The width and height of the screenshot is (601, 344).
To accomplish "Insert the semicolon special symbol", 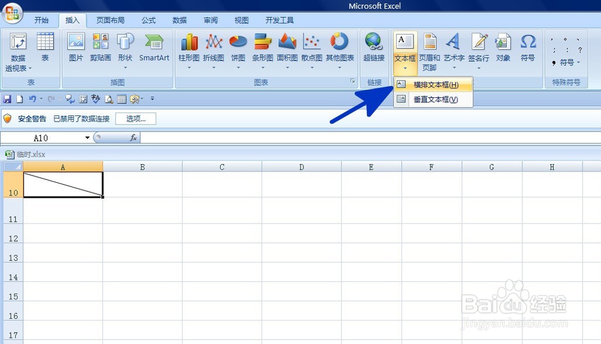I will pyautogui.click(x=554, y=50).
